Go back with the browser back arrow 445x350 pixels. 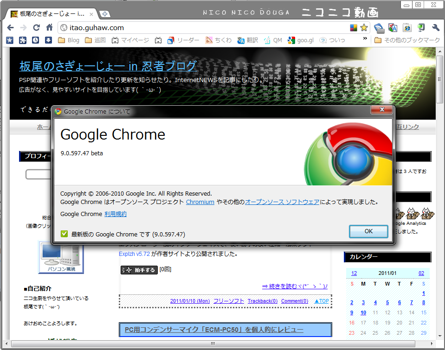10,27
